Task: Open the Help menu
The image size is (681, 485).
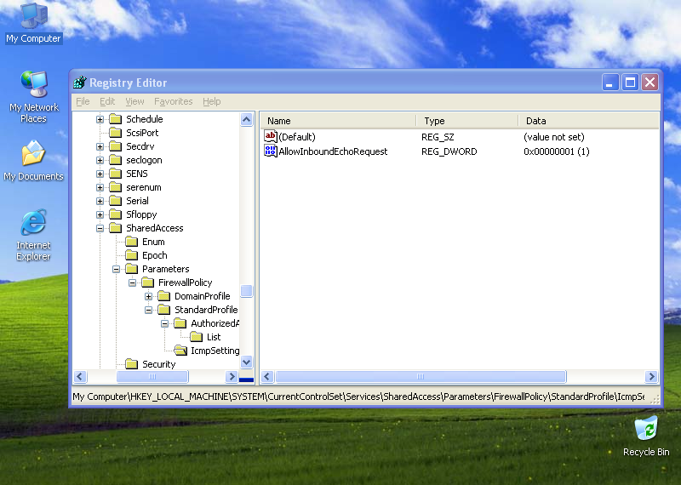Action: click(211, 101)
